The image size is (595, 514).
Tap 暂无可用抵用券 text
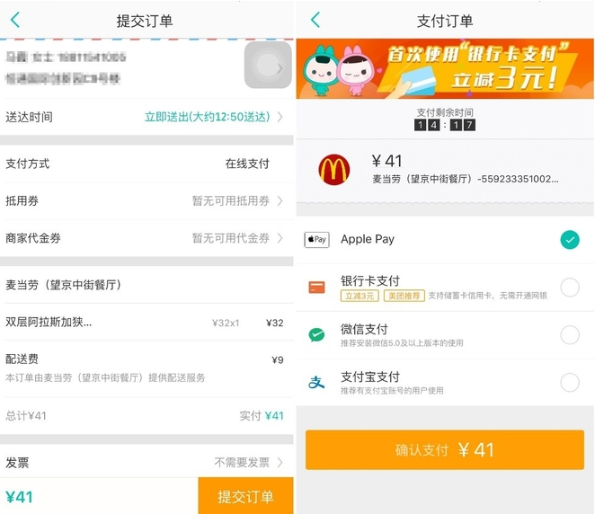(x=231, y=200)
